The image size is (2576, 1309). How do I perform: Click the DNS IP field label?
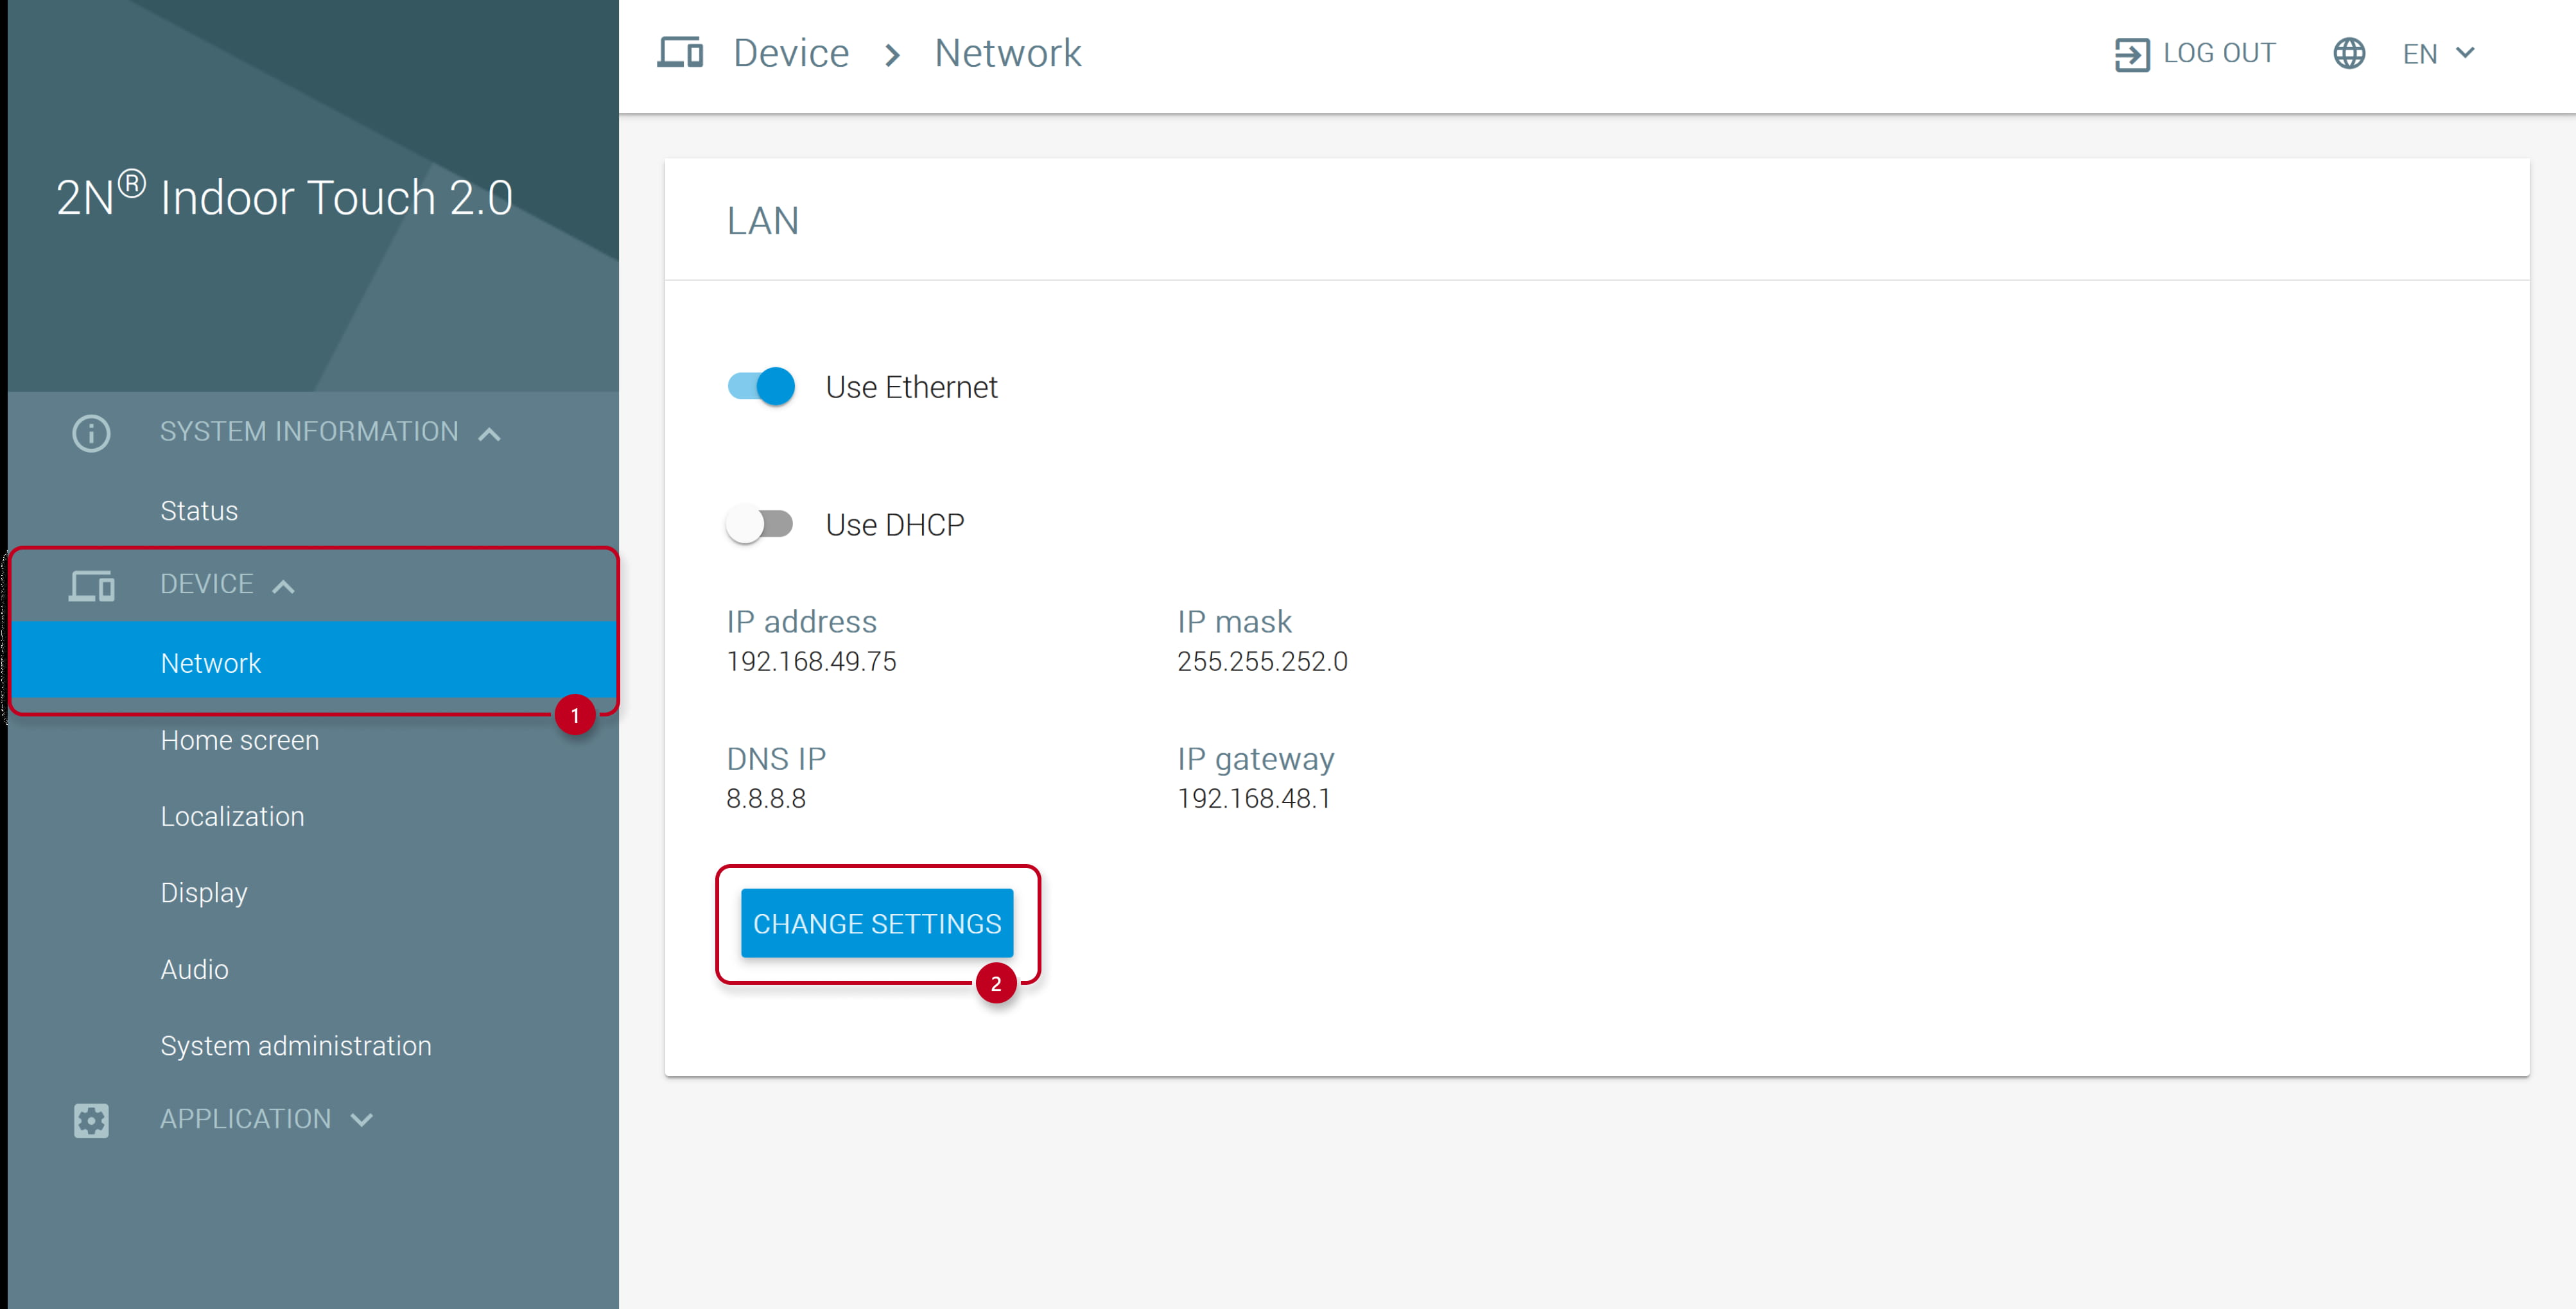[x=776, y=758]
